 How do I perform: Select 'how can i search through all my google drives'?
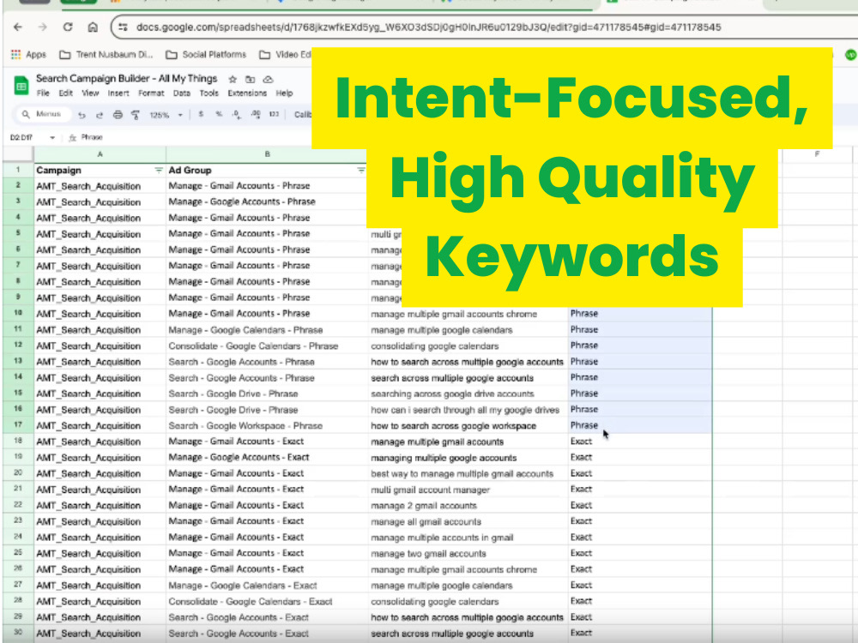pos(468,410)
